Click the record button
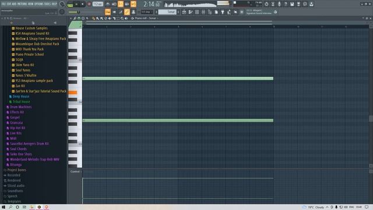This screenshot has height=210, width=373. pos(89,4)
